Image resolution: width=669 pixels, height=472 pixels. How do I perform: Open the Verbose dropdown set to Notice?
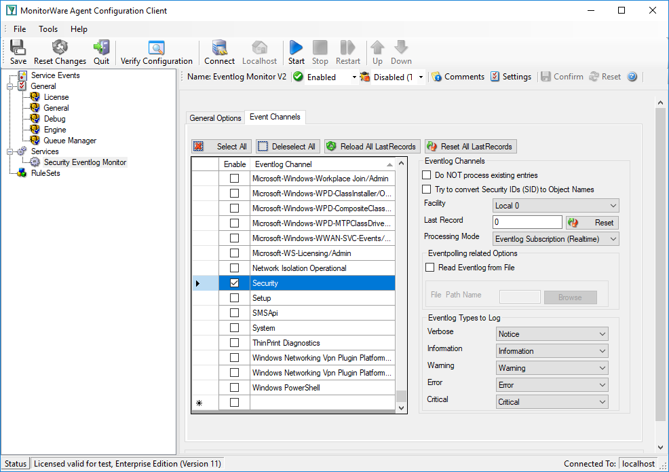pos(552,334)
